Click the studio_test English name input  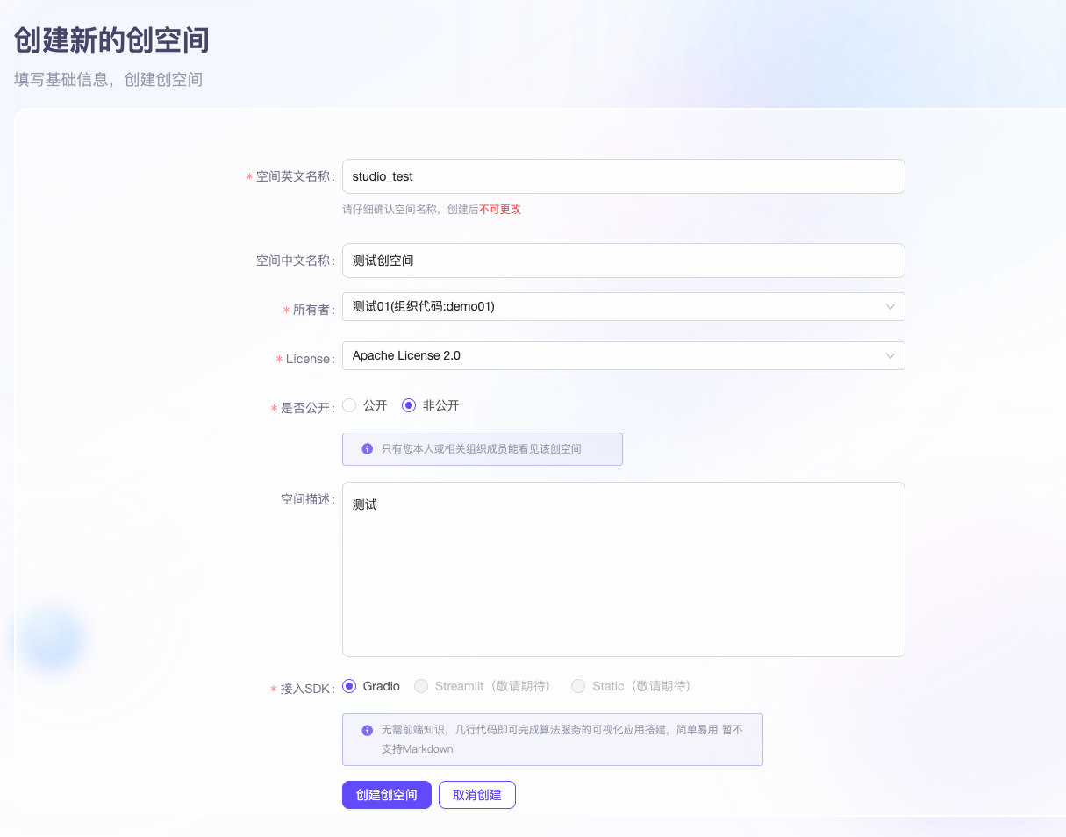click(x=623, y=176)
